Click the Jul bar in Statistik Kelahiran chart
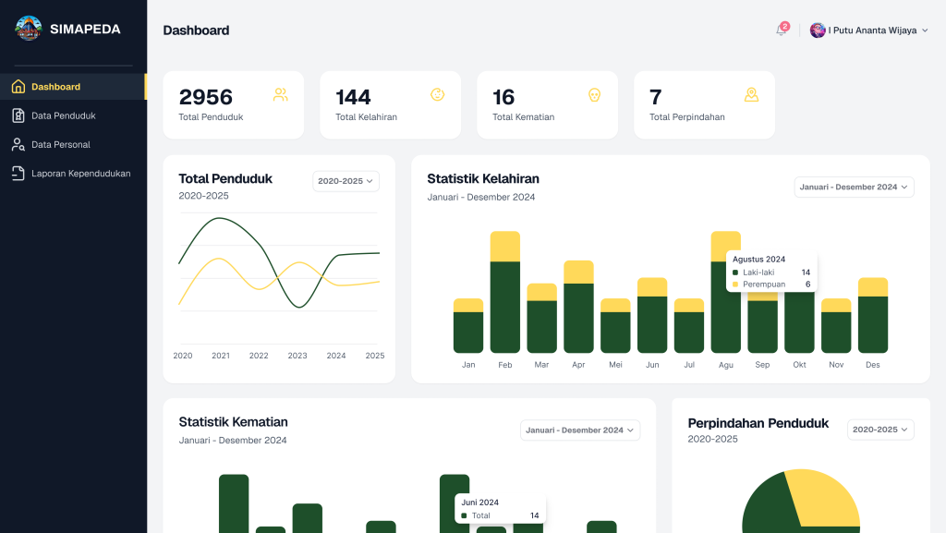 [689, 325]
